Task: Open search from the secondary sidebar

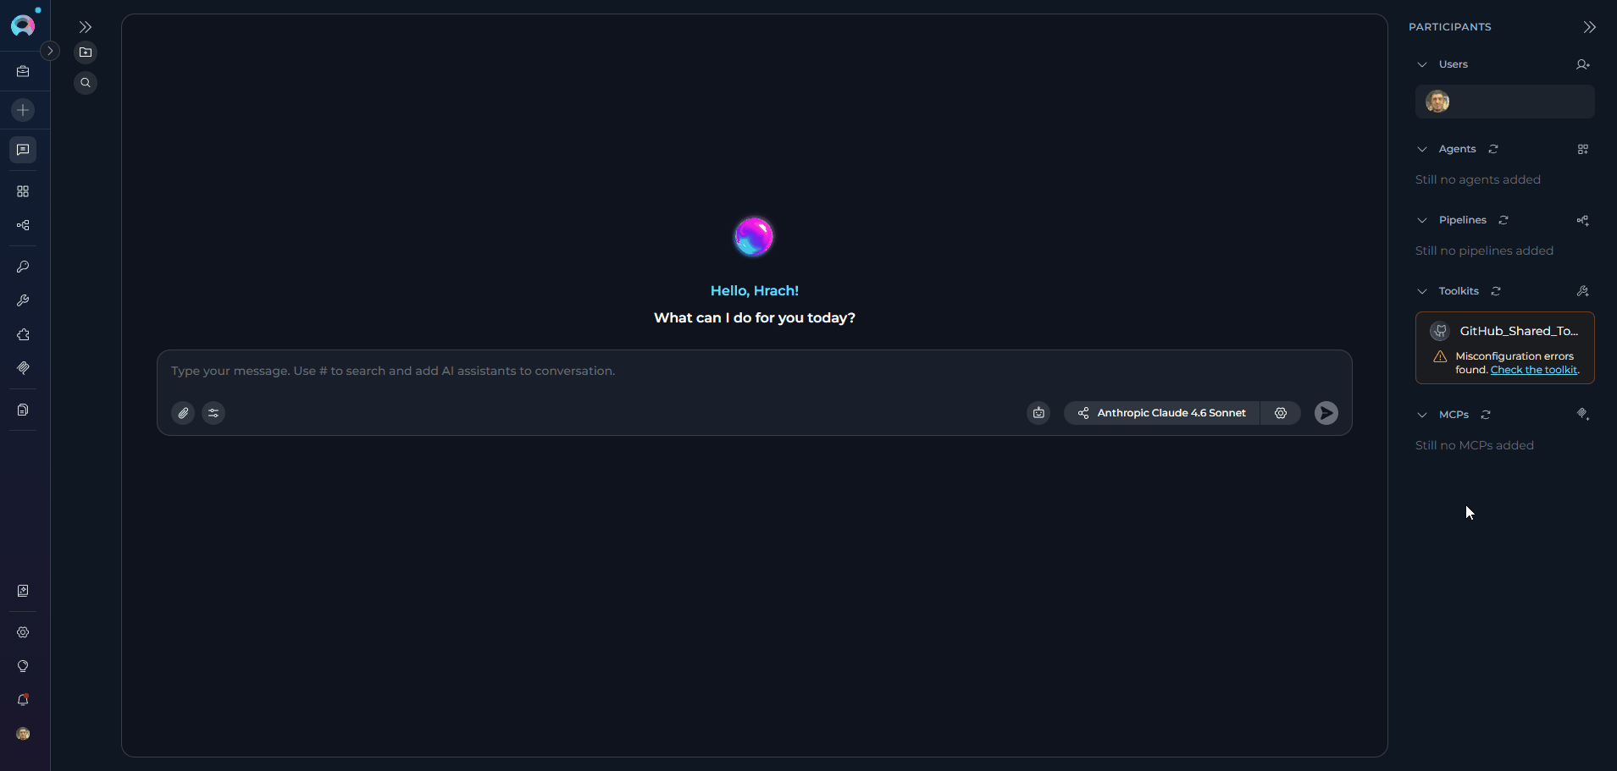Action: (x=86, y=82)
